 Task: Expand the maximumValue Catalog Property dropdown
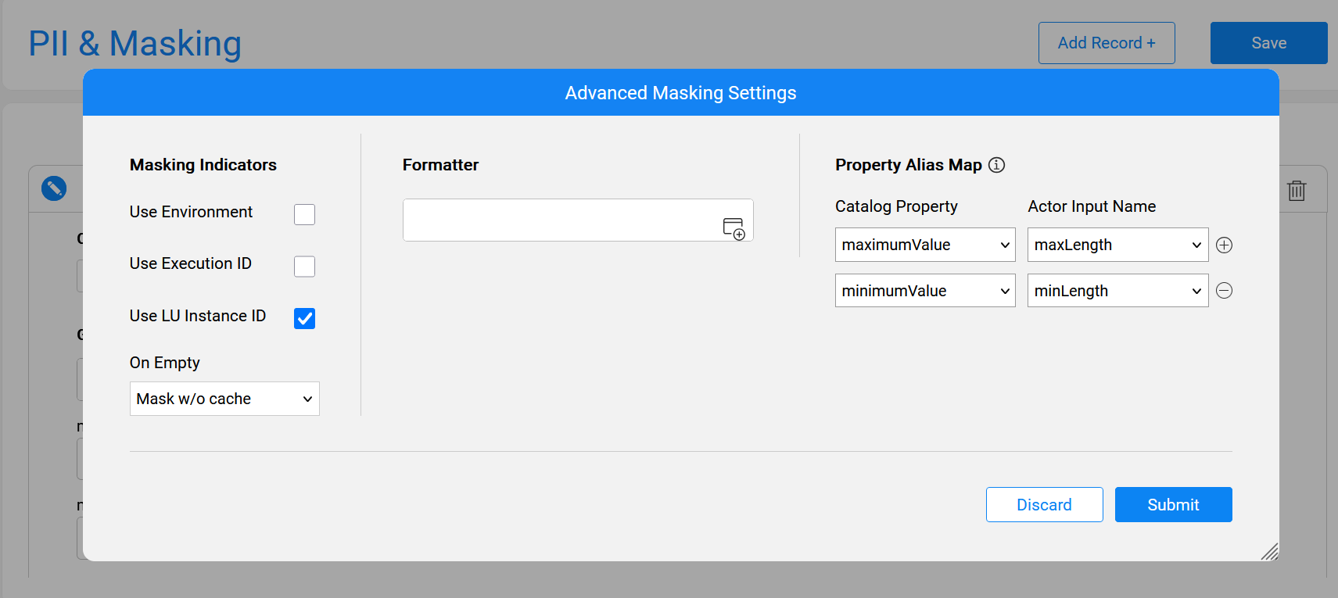pos(925,245)
